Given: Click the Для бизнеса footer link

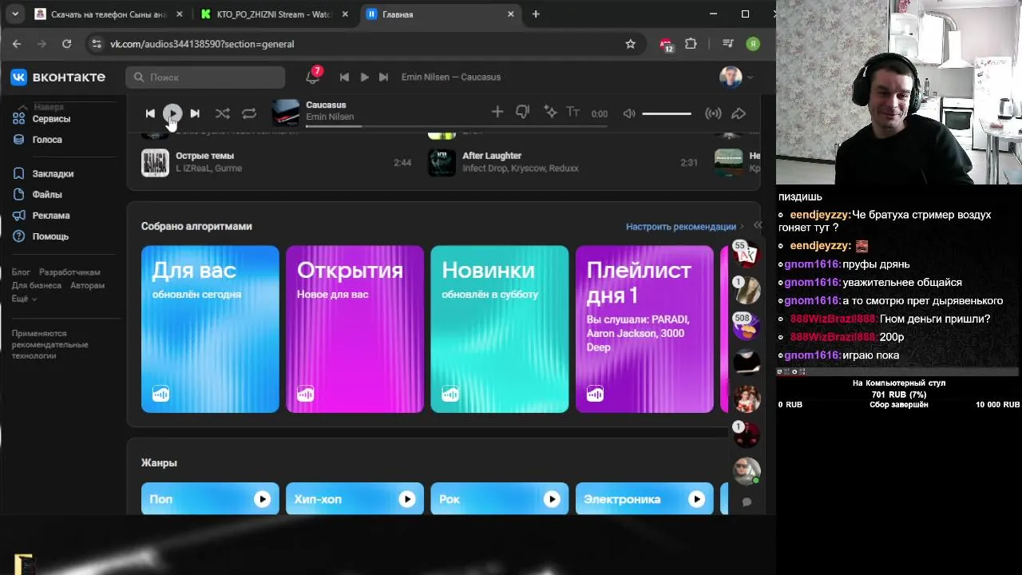Looking at the screenshot, I should point(36,285).
